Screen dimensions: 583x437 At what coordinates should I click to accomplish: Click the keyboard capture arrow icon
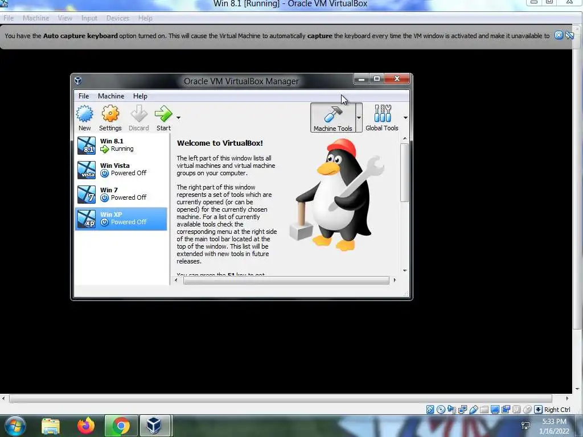pos(538,410)
